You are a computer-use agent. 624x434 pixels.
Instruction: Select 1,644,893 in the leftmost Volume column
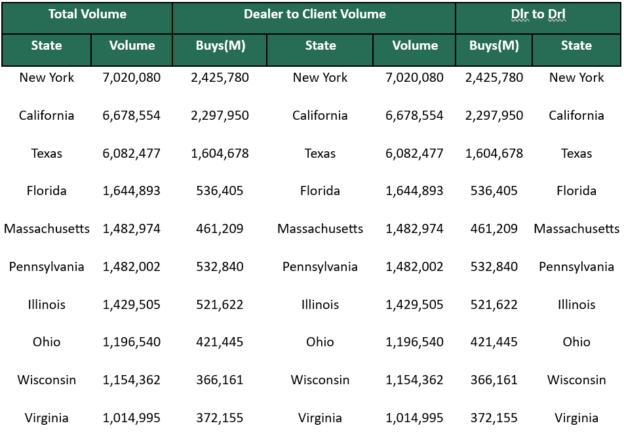[x=132, y=191]
